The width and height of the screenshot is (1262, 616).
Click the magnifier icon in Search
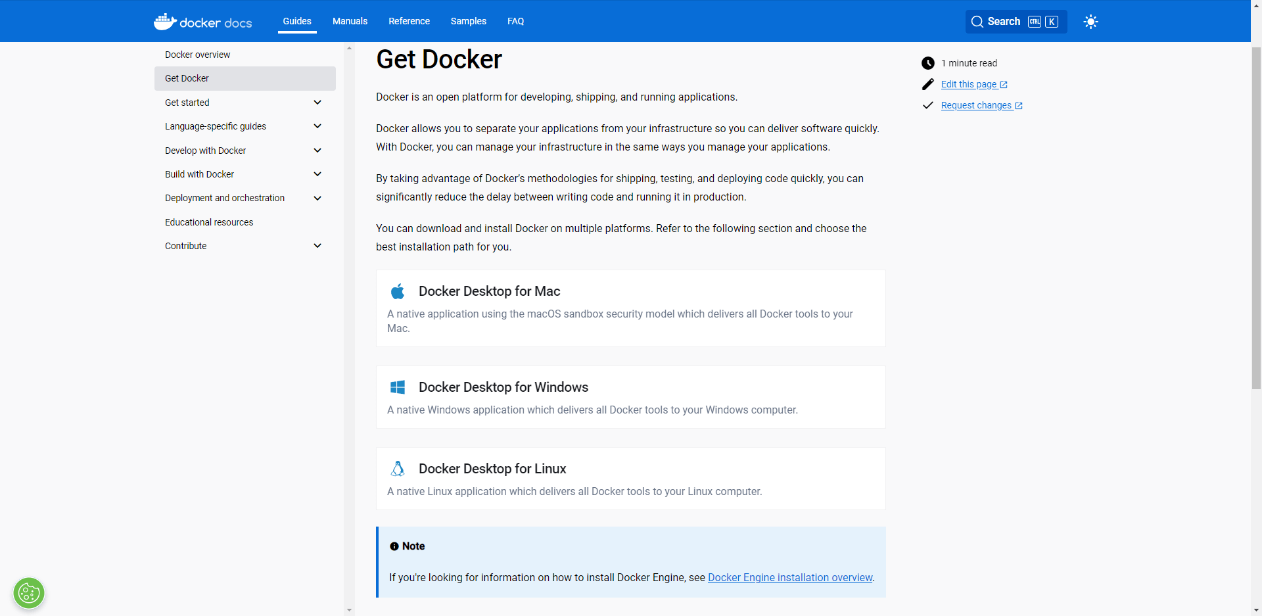(977, 22)
